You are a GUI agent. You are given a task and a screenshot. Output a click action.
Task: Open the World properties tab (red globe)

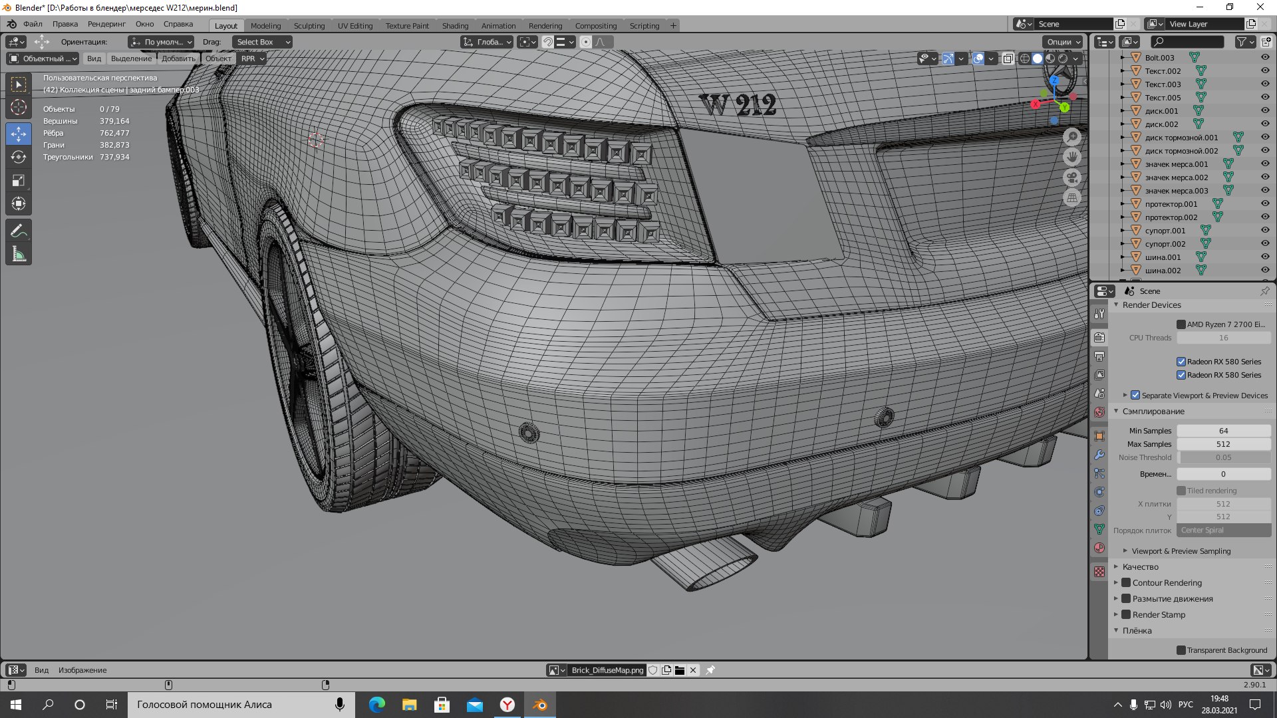[x=1099, y=412]
